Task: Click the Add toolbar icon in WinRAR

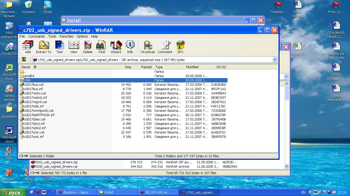Action: (28, 47)
